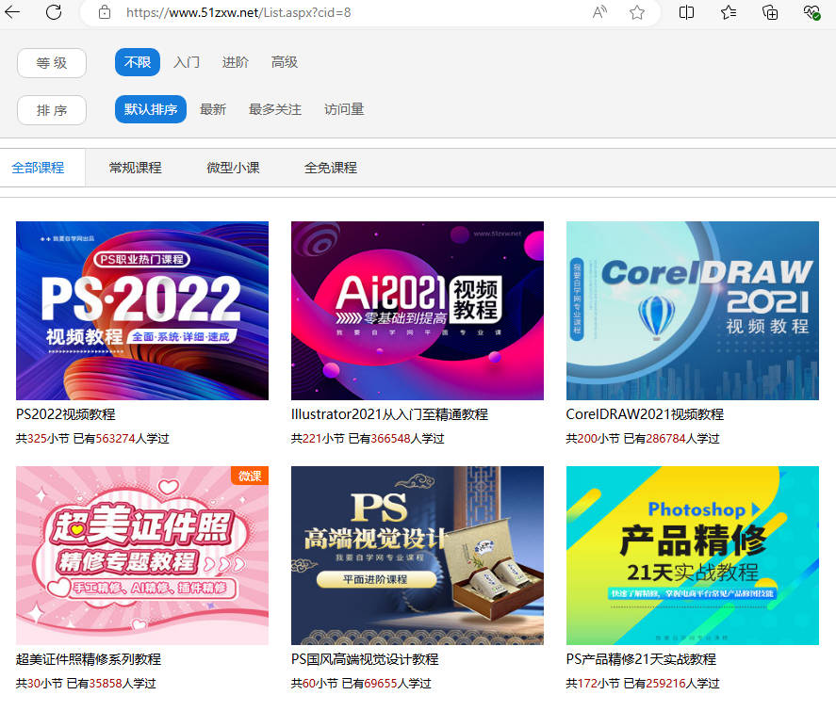The image size is (836, 711).
Task: Click the browser back arrow
Action: (11, 11)
